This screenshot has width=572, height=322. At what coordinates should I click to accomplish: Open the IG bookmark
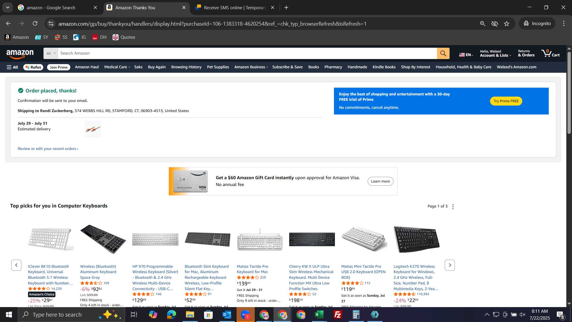pos(80,37)
